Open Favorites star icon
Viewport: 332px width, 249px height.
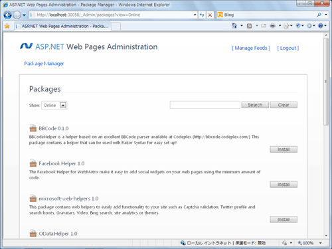click(7, 26)
